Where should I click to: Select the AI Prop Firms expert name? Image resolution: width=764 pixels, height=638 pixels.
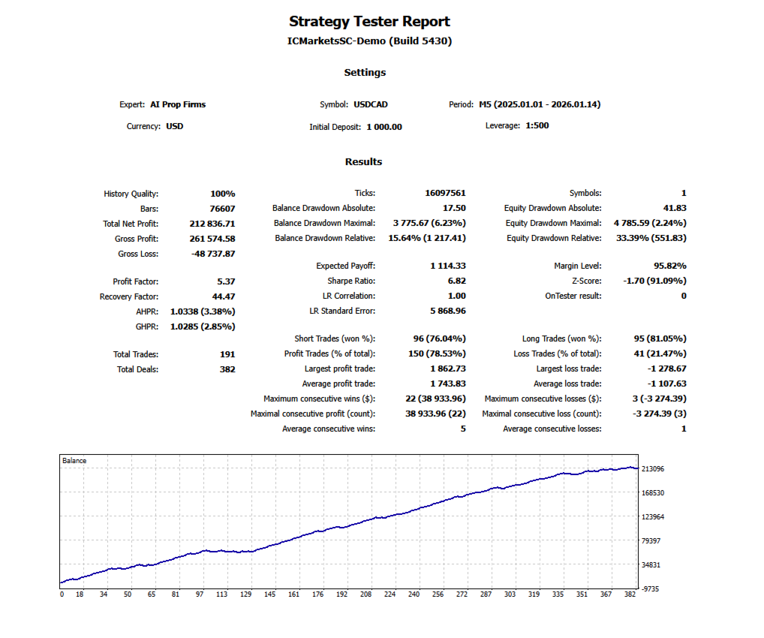click(x=178, y=104)
